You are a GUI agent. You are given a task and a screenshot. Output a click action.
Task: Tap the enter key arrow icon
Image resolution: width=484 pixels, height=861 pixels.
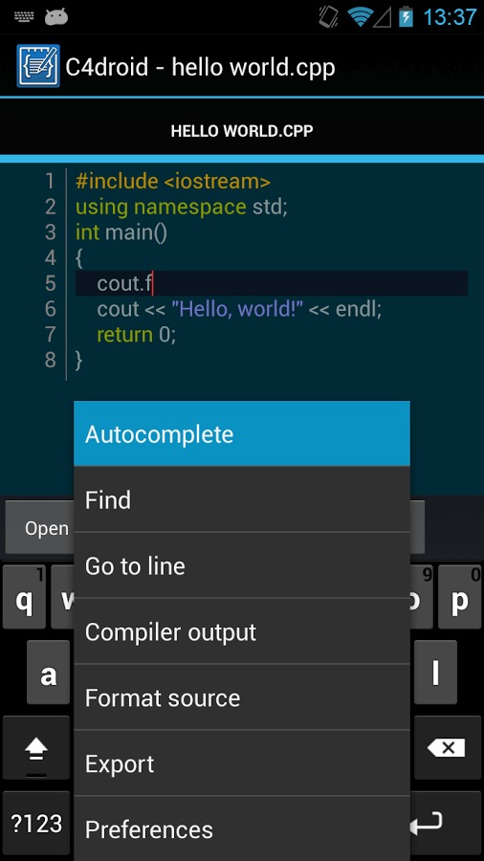426,823
